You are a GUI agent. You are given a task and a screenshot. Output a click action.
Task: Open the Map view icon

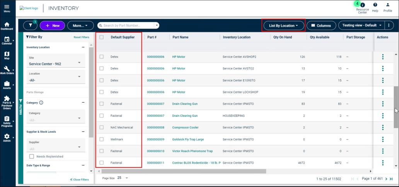pos(7,54)
